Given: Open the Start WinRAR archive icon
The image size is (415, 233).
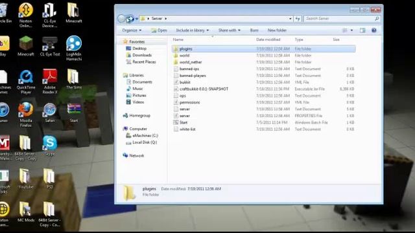Looking at the screenshot, I should [x=74, y=112].
